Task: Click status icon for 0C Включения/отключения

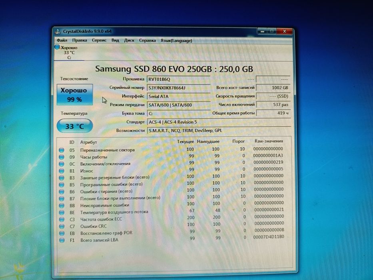Action: click(x=62, y=164)
